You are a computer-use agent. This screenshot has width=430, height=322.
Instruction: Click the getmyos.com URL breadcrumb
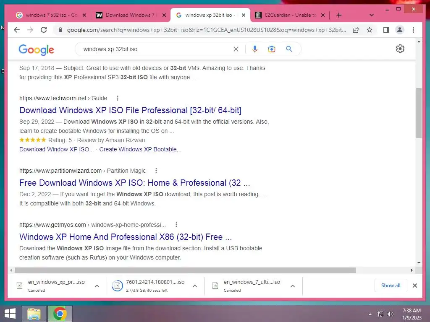tap(92, 225)
